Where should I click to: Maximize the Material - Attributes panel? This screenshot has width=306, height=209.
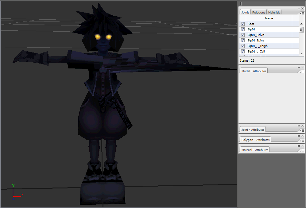(x=299, y=146)
